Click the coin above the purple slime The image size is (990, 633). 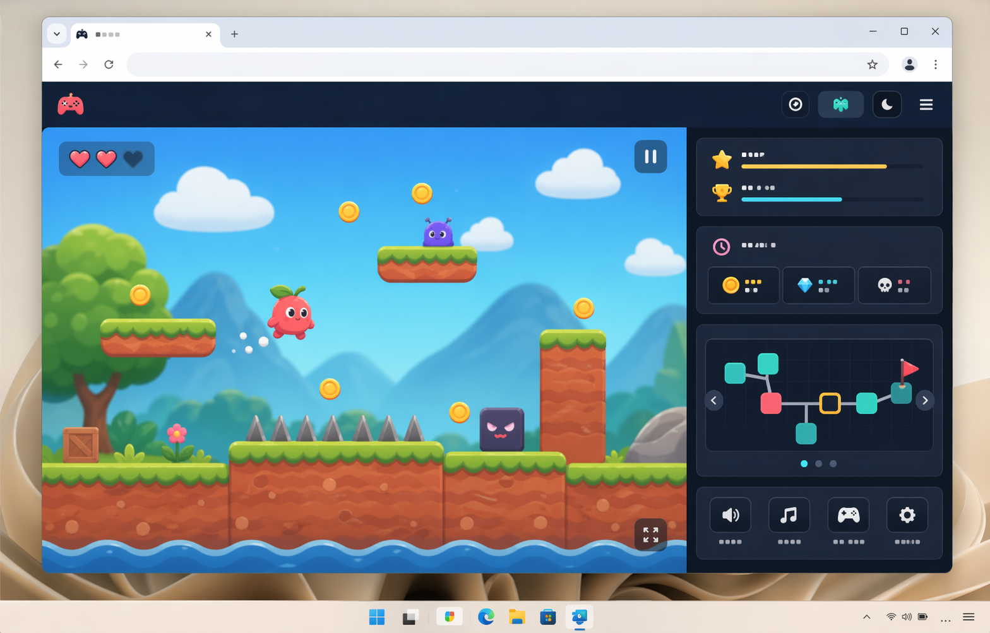tap(422, 193)
